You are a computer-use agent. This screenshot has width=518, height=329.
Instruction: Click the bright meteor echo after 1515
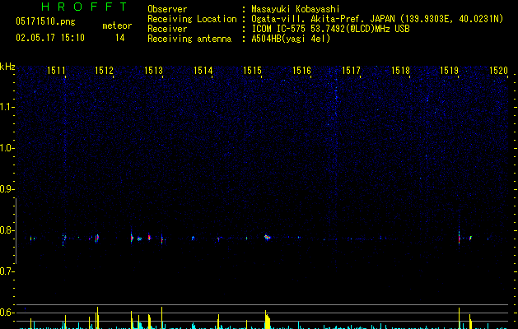click(x=268, y=237)
